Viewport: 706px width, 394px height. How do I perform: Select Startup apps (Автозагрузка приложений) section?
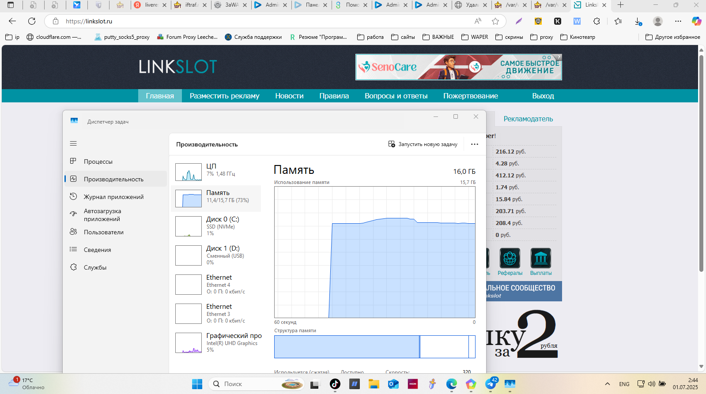pos(102,215)
